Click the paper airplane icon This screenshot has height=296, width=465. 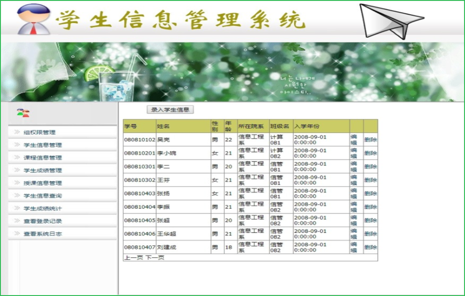tap(391, 20)
